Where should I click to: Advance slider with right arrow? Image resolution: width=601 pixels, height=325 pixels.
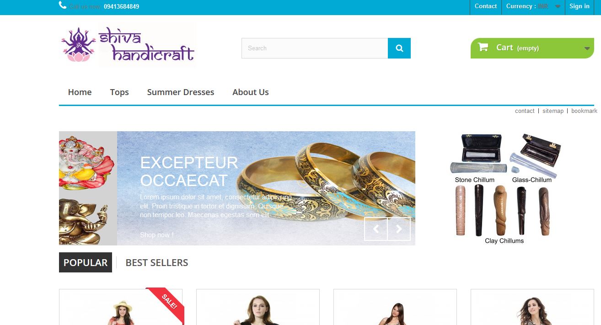(x=399, y=229)
